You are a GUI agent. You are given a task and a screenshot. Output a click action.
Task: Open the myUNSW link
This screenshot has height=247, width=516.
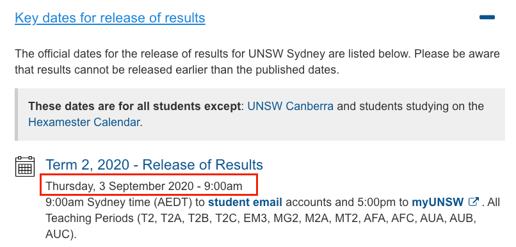click(438, 202)
